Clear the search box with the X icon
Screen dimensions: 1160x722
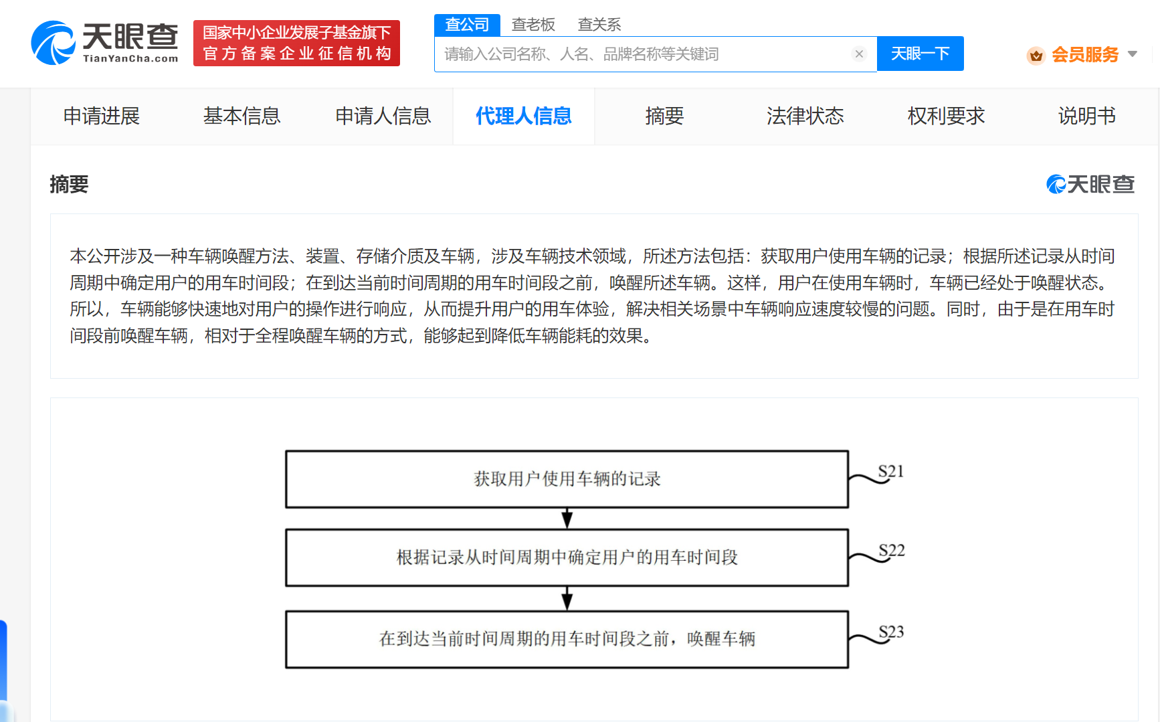[x=860, y=54]
